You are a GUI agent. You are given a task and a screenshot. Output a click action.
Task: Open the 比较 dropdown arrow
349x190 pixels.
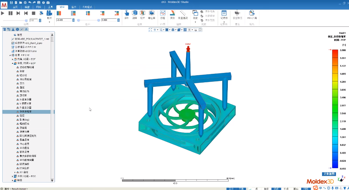(x=195, y=22)
